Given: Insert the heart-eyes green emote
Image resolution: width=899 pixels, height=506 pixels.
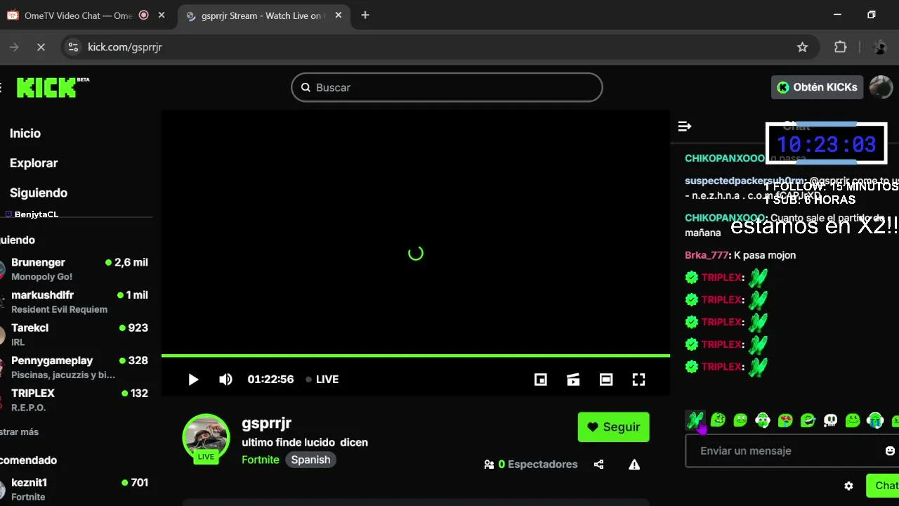Looking at the screenshot, I should tap(785, 420).
